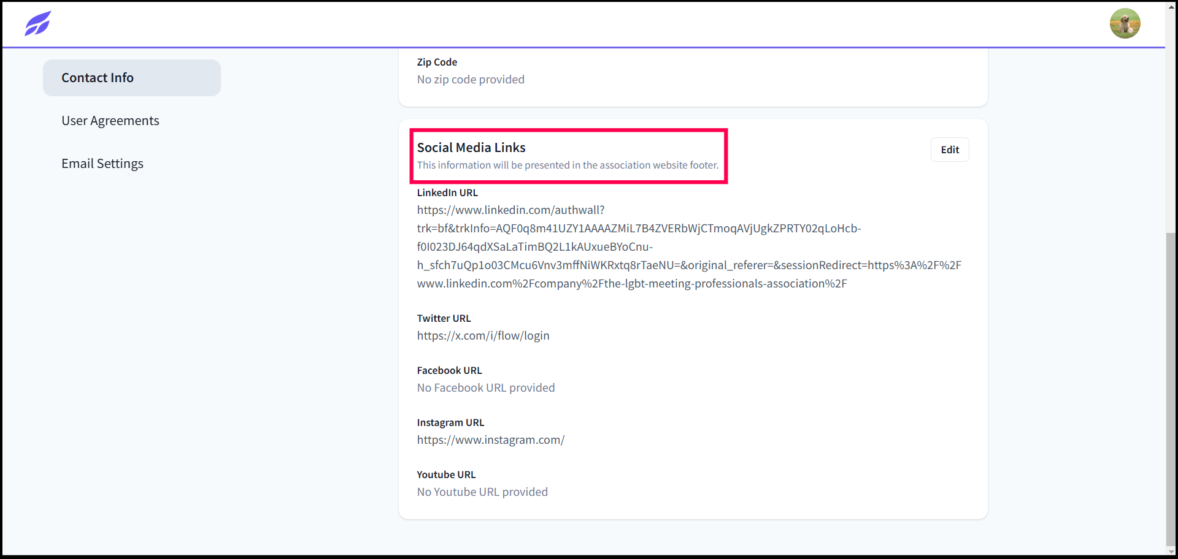The height and width of the screenshot is (559, 1178).
Task: Click the Social Media Links heading
Action: (471, 148)
